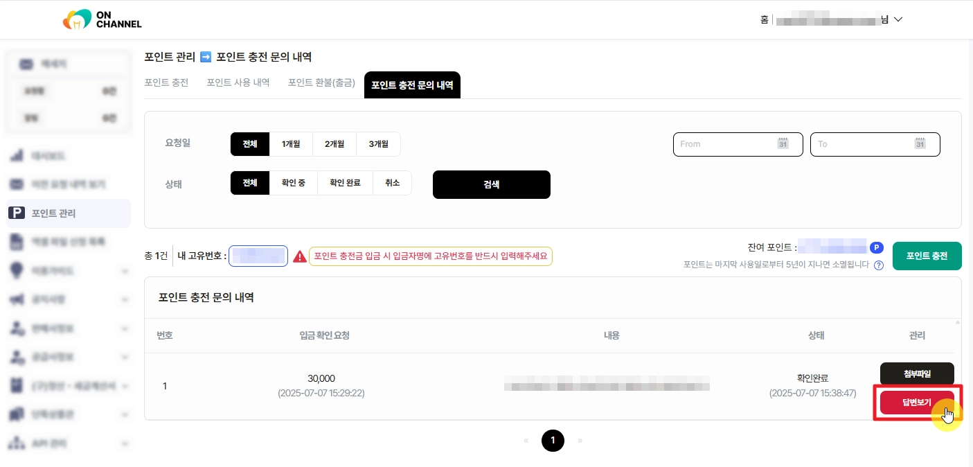This screenshot has height=467, width=973.
Task: Switch to the 포인트 충전 tab
Action: tap(166, 83)
